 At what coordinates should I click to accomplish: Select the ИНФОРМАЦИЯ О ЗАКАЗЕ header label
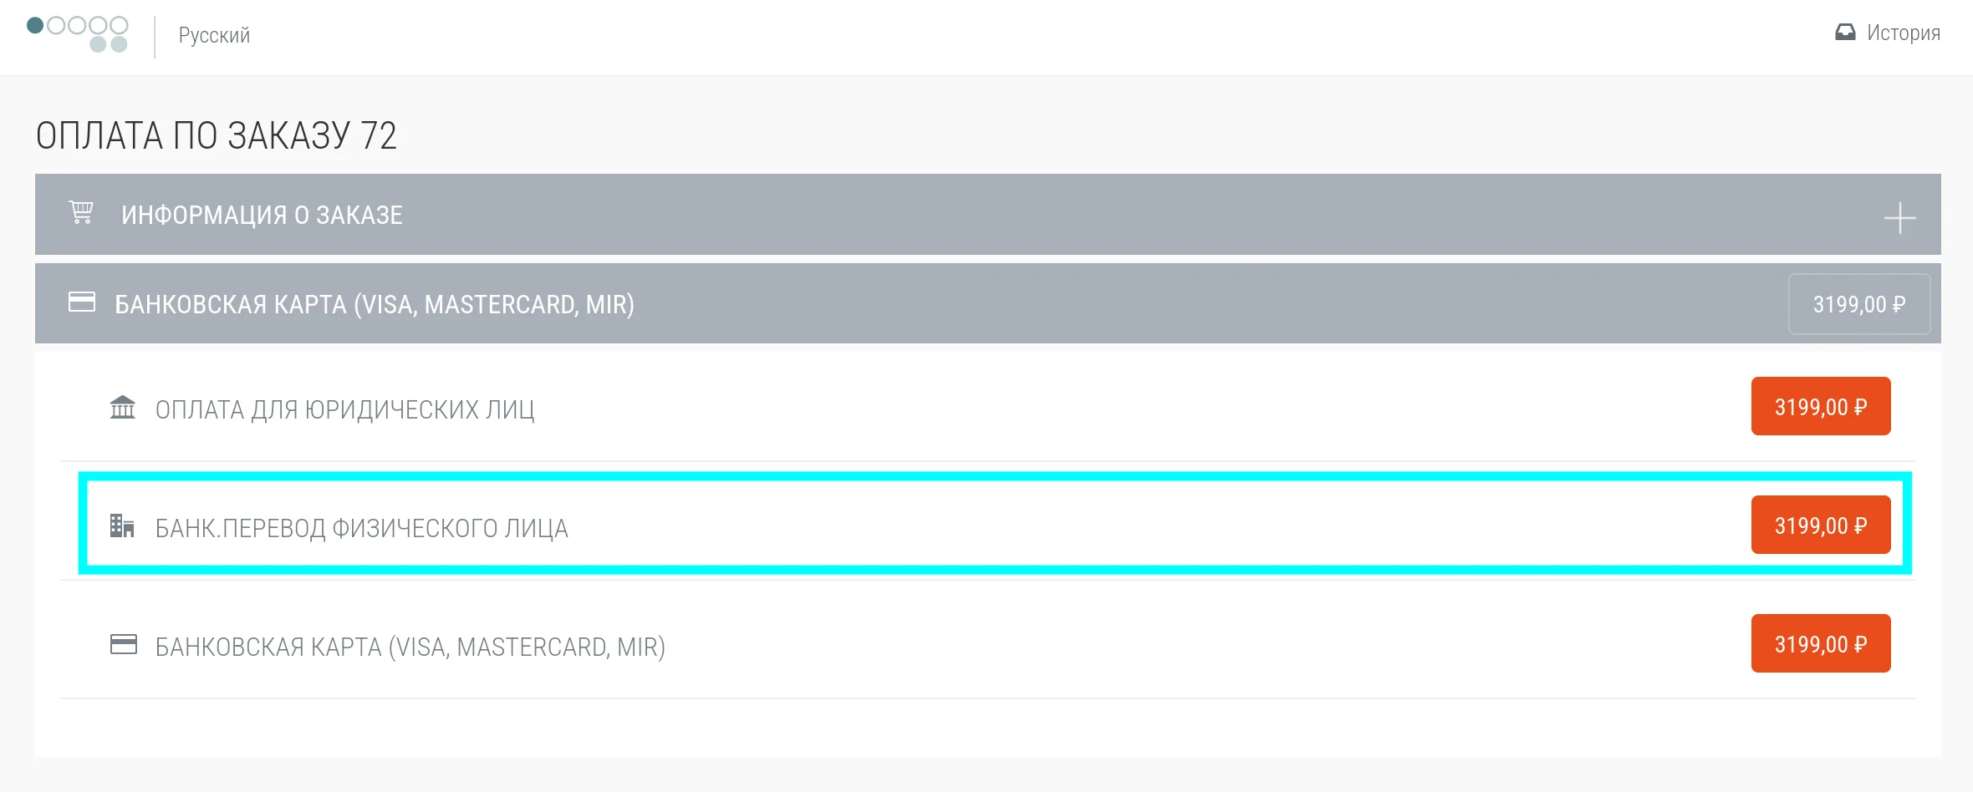tap(262, 215)
